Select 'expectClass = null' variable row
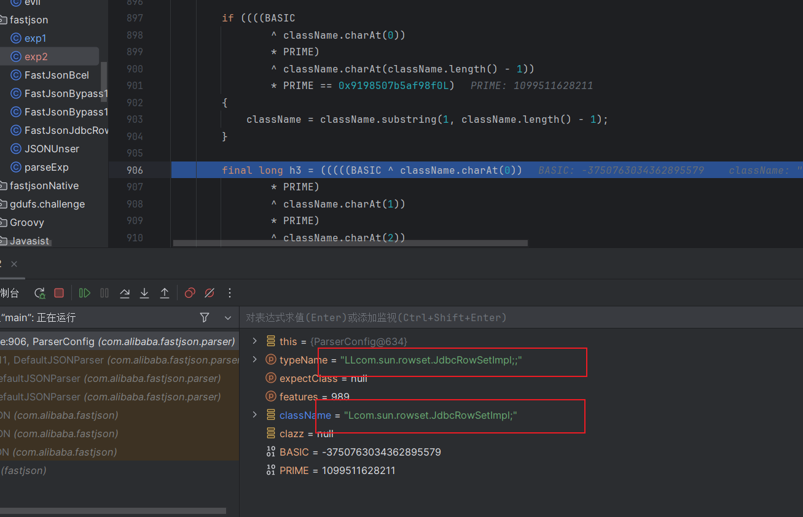The image size is (803, 517). coord(316,378)
